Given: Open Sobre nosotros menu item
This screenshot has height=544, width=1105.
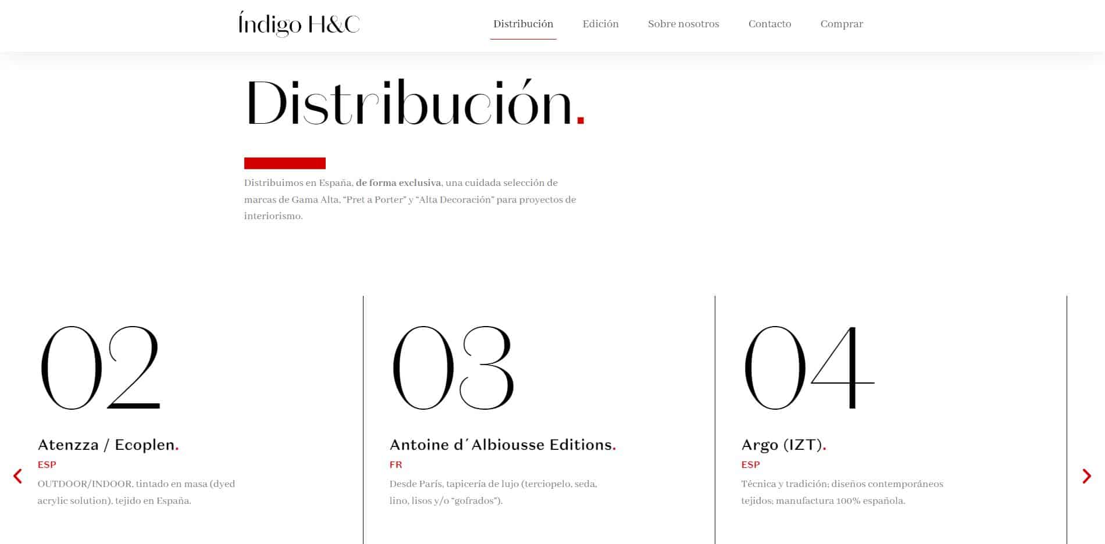Looking at the screenshot, I should coord(683,24).
